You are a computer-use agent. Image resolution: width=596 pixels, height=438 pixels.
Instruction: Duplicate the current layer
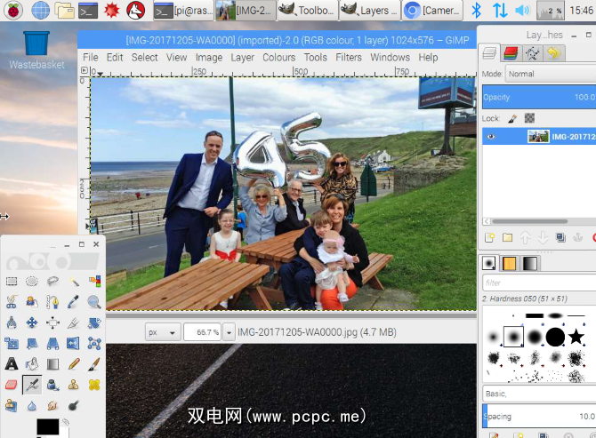coord(560,238)
